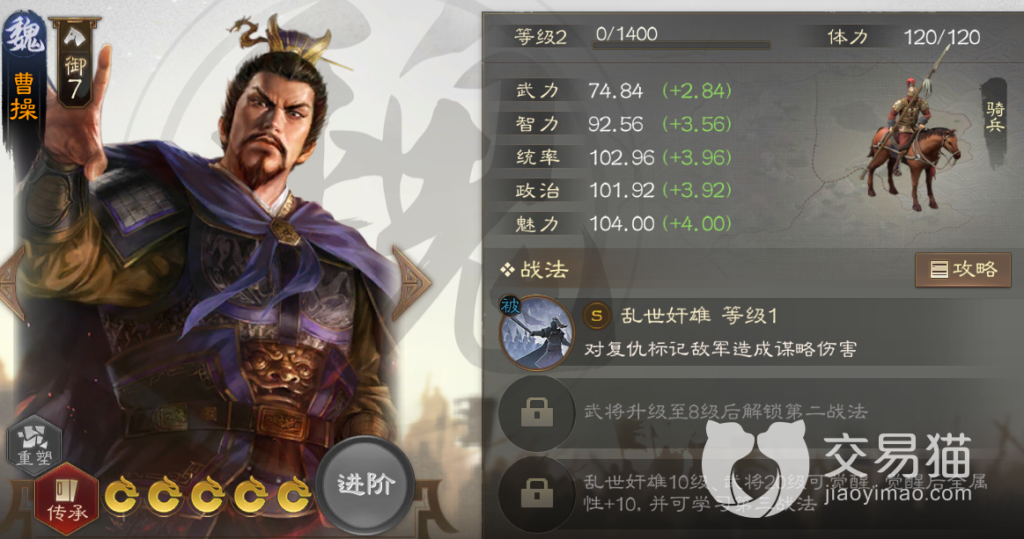Tap the first gold star
The image size is (1024, 539).
pos(122,497)
